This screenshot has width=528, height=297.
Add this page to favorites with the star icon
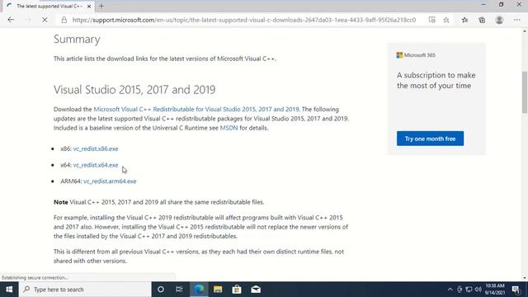click(x=446, y=20)
